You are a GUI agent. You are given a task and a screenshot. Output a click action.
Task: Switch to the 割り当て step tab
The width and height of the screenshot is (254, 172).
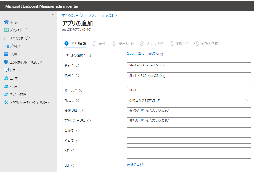tap(179, 44)
